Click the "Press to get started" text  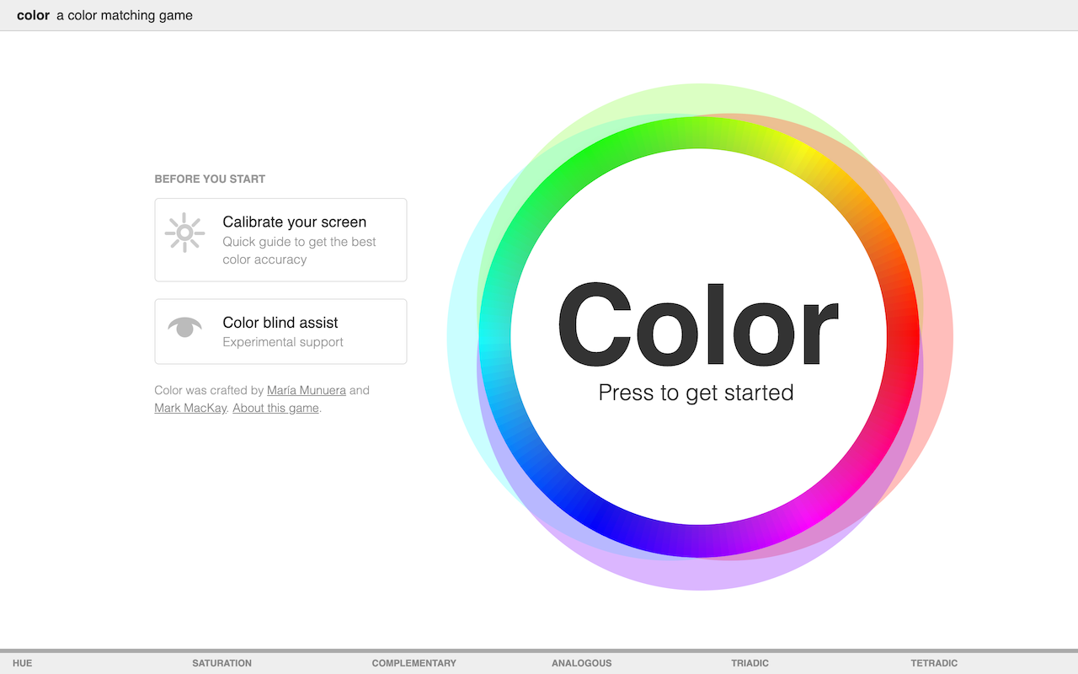point(696,393)
